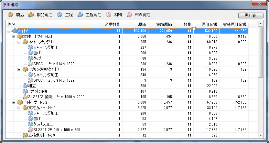Sort by the 数量 column header
Screen dimensions: 269x143
click(x=184, y=25)
